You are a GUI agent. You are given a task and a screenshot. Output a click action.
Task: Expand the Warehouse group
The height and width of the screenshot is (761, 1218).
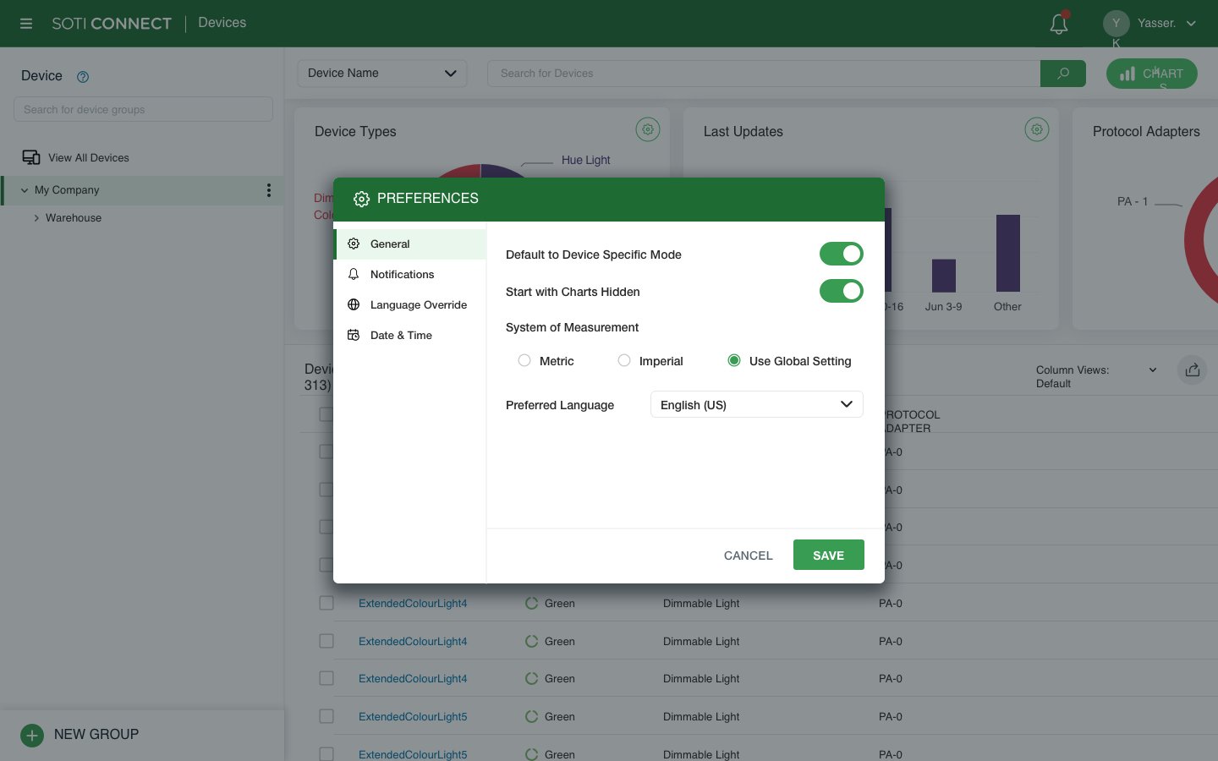click(x=36, y=218)
